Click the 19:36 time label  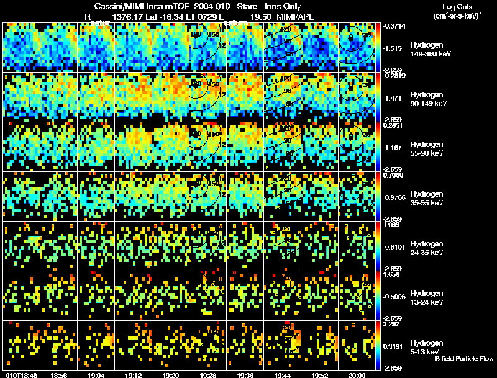pyautogui.click(x=245, y=375)
